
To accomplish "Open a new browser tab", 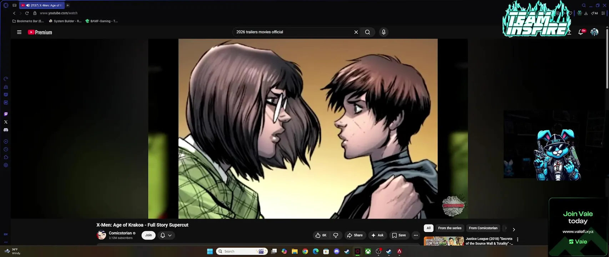I will point(67,5).
